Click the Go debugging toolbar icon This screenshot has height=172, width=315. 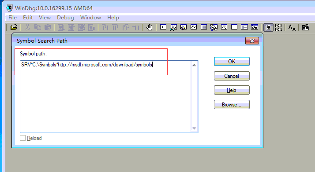[61, 27]
